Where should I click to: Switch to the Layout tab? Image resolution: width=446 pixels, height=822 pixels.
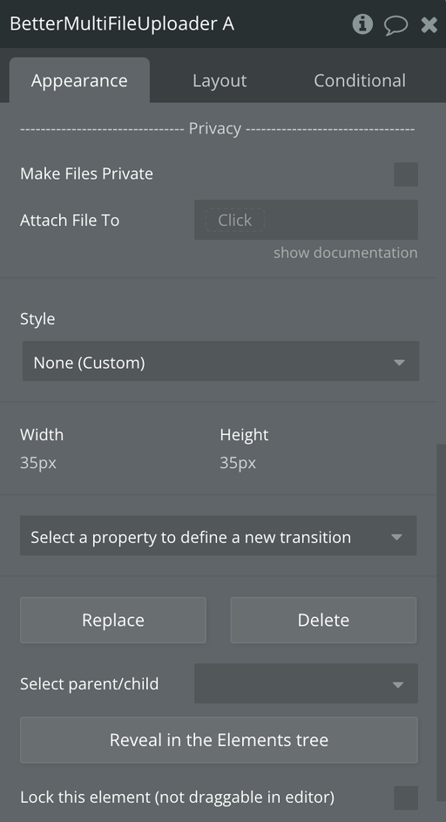pyautogui.click(x=219, y=80)
